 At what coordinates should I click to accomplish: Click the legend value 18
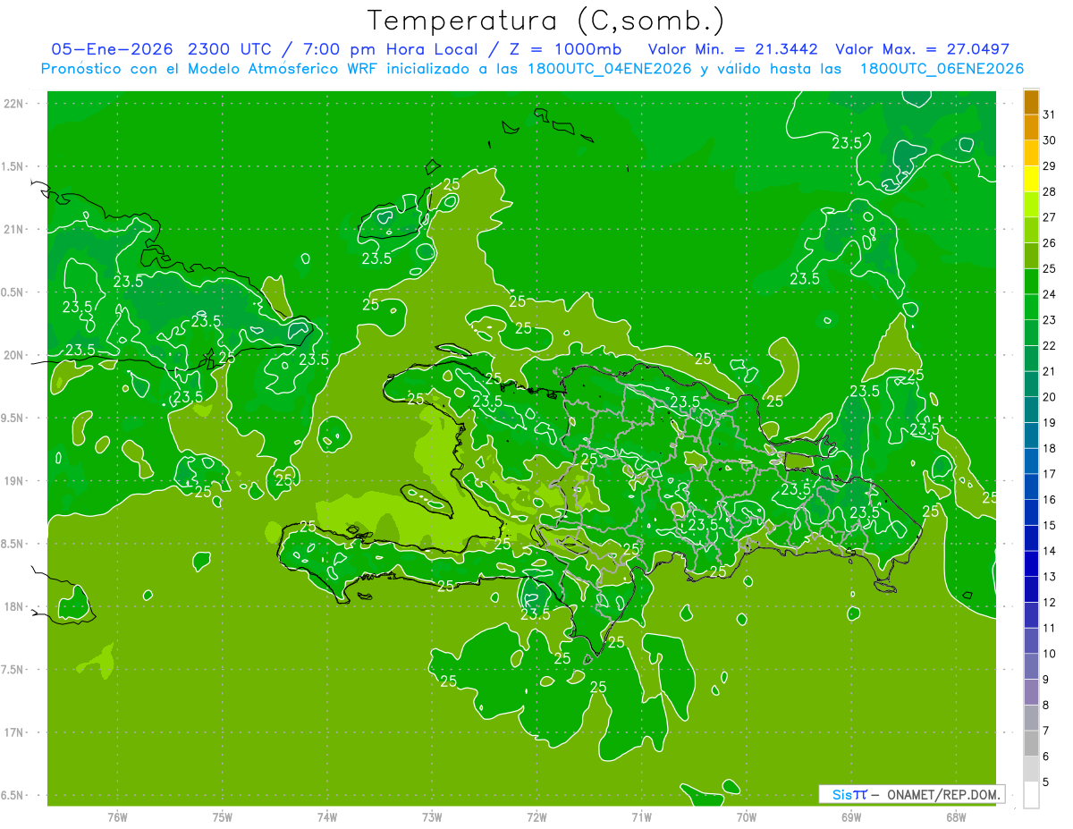pos(1050,448)
